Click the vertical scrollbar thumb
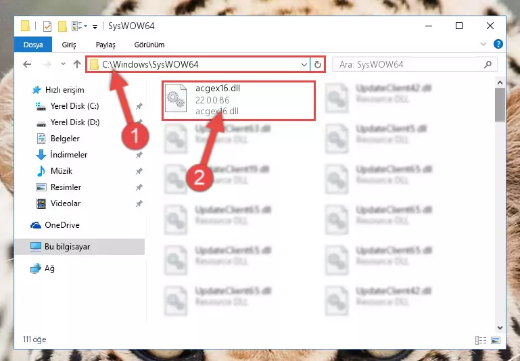The height and width of the screenshot is (361, 520). click(500, 105)
